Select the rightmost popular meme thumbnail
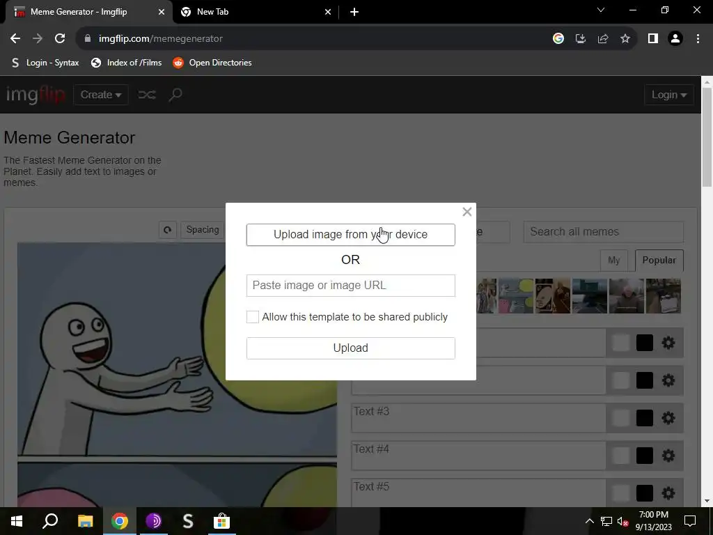The height and width of the screenshot is (535, 713). click(664, 296)
